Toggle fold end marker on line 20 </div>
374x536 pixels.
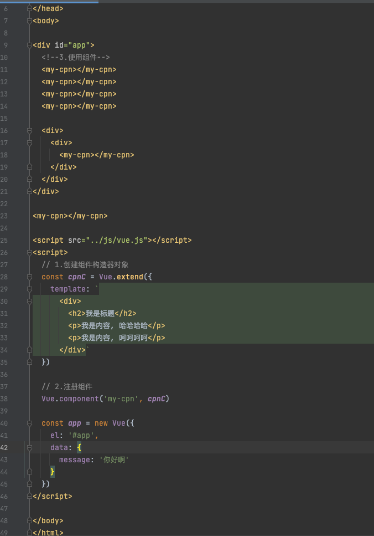(30, 179)
